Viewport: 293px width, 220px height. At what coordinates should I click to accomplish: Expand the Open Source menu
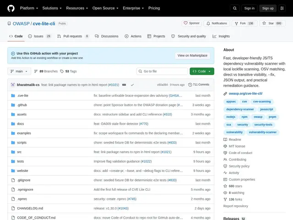click(x=105, y=8)
